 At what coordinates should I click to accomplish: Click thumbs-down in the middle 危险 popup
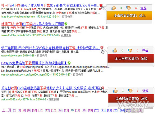tap(130, 51)
